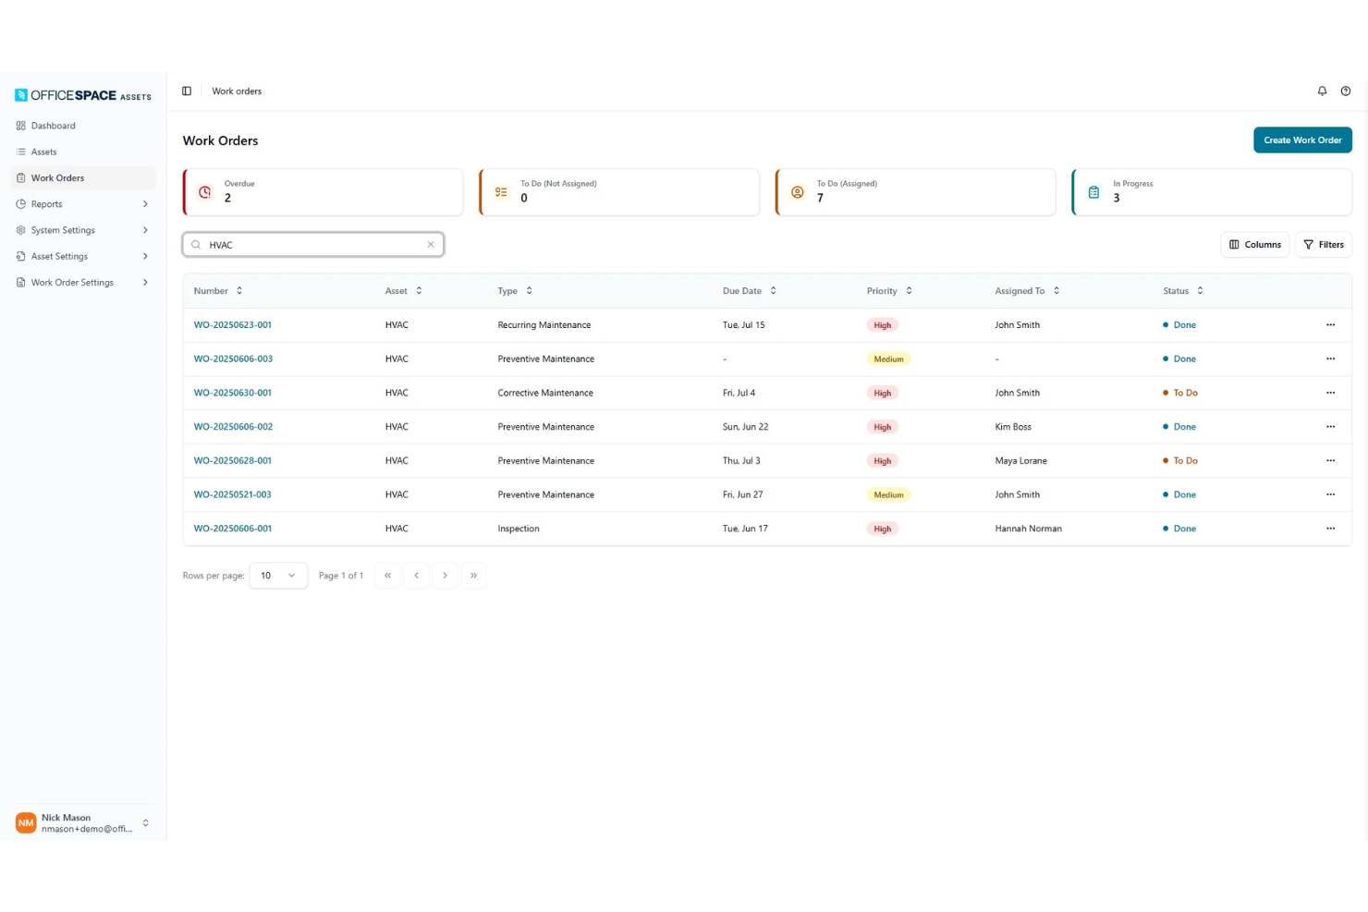Click the help question mark icon
This screenshot has height=912, width=1368.
click(1346, 91)
